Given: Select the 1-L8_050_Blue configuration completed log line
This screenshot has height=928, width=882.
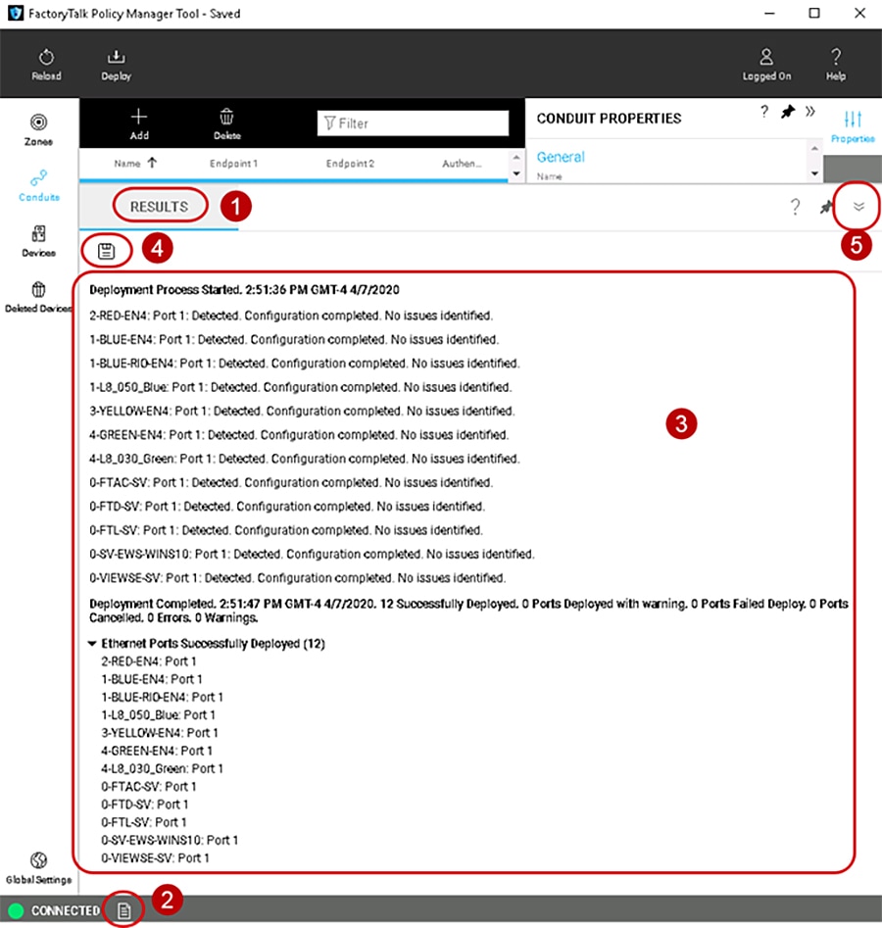Looking at the screenshot, I should tap(300, 387).
